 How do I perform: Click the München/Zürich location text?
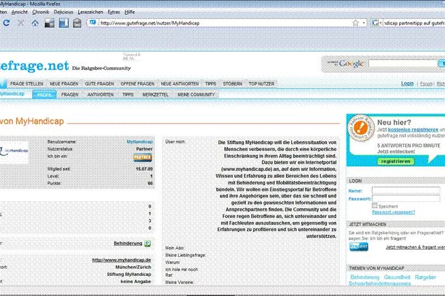coord(133,267)
